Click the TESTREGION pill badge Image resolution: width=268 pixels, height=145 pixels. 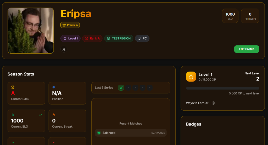(x=119, y=39)
